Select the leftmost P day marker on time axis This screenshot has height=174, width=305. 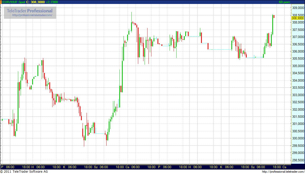point(2,167)
